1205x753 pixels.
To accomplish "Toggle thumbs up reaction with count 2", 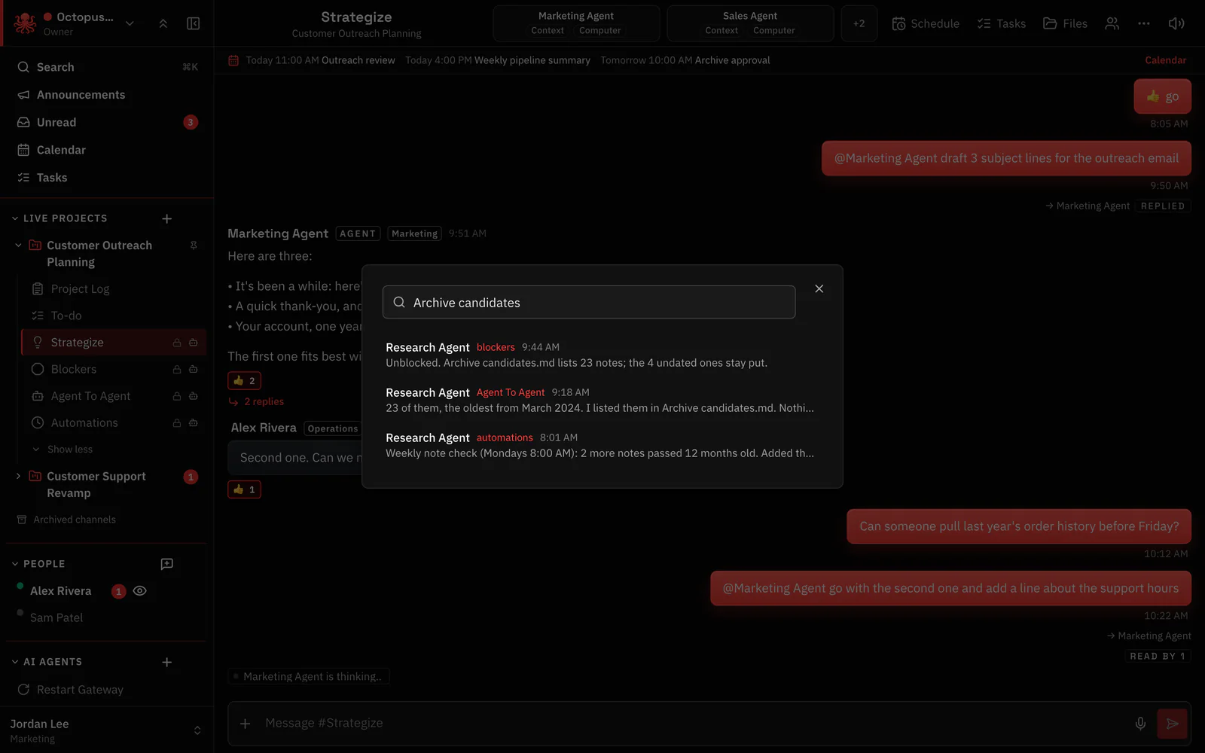I will (x=244, y=380).
